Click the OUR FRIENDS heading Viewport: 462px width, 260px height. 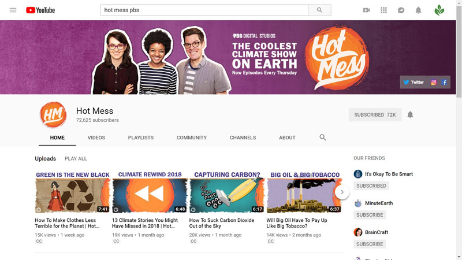pos(369,158)
